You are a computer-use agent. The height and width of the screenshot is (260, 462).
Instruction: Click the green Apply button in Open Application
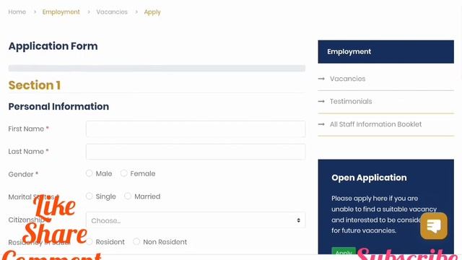[x=344, y=251]
